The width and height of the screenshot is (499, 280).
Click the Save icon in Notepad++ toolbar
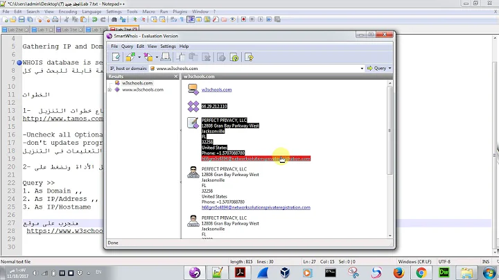[x=21, y=19]
